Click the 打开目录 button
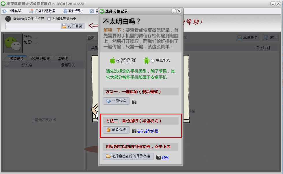Screen dimensions: 283x174 [73, 26]
